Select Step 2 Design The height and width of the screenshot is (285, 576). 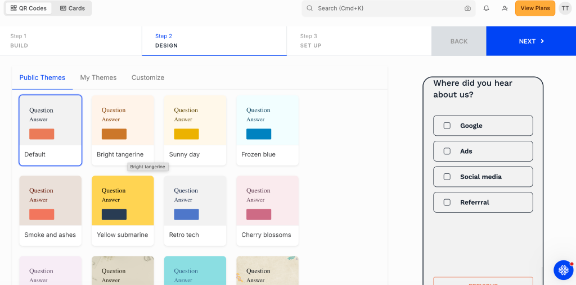214,41
